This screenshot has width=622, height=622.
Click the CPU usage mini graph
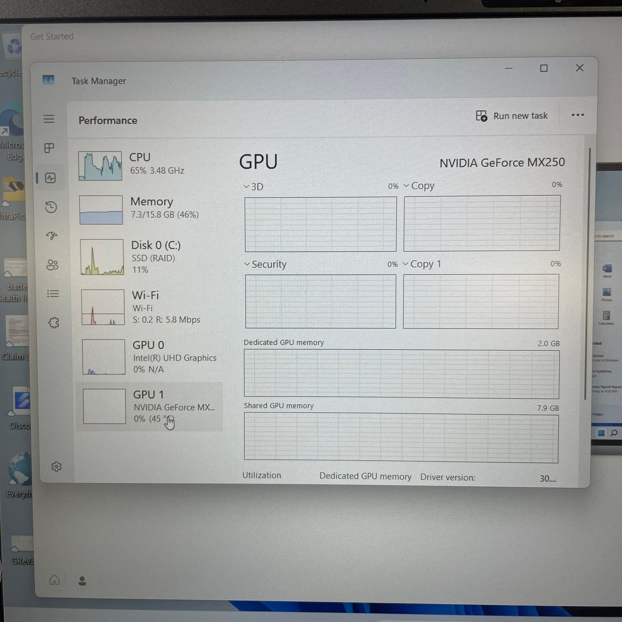point(100,166)
